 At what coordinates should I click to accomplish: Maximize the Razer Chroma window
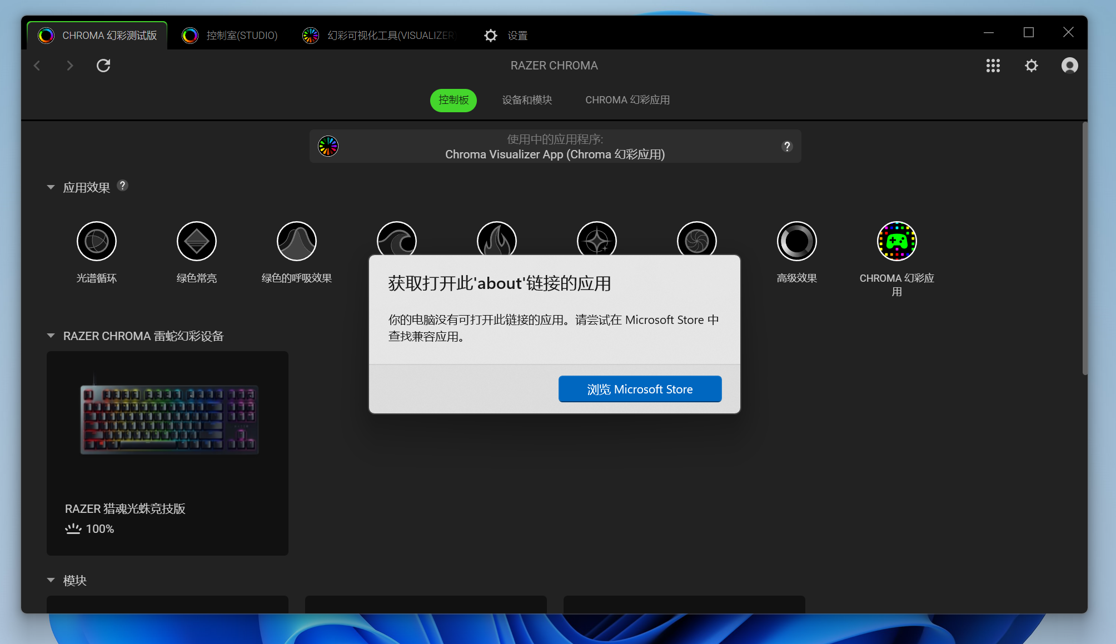(1028, 32)
